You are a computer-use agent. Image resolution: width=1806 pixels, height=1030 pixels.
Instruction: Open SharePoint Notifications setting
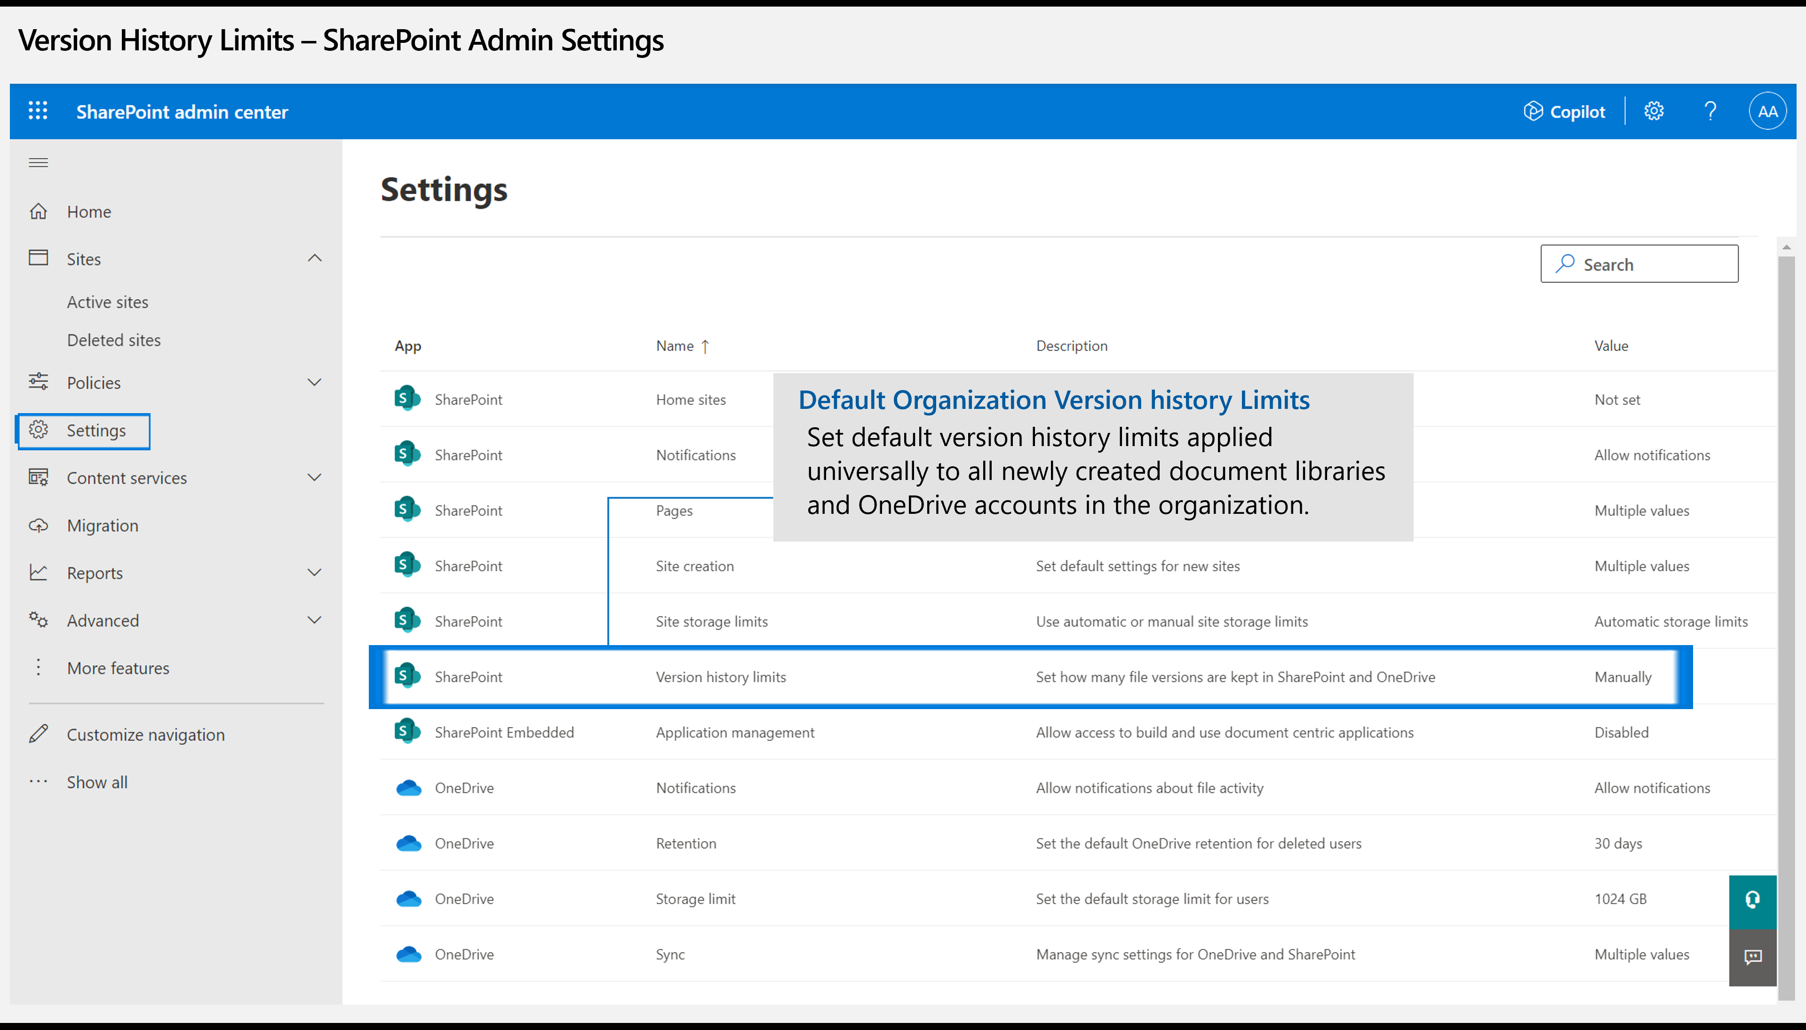coord(696,455)
